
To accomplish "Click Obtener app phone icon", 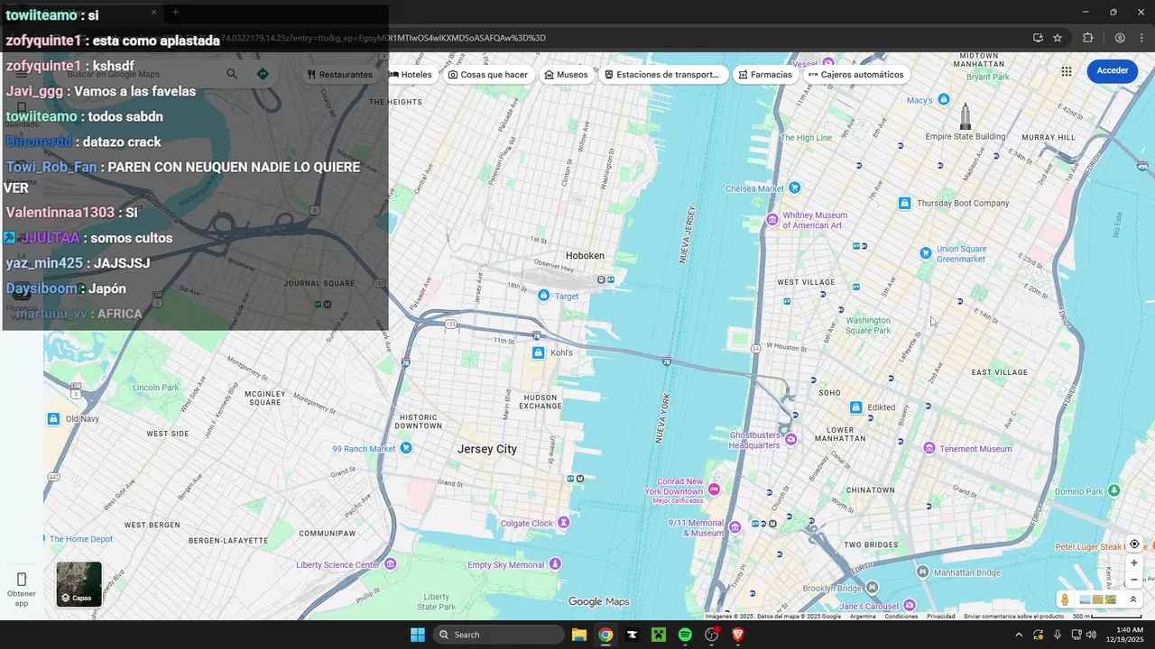I will [x=22, y=579].
